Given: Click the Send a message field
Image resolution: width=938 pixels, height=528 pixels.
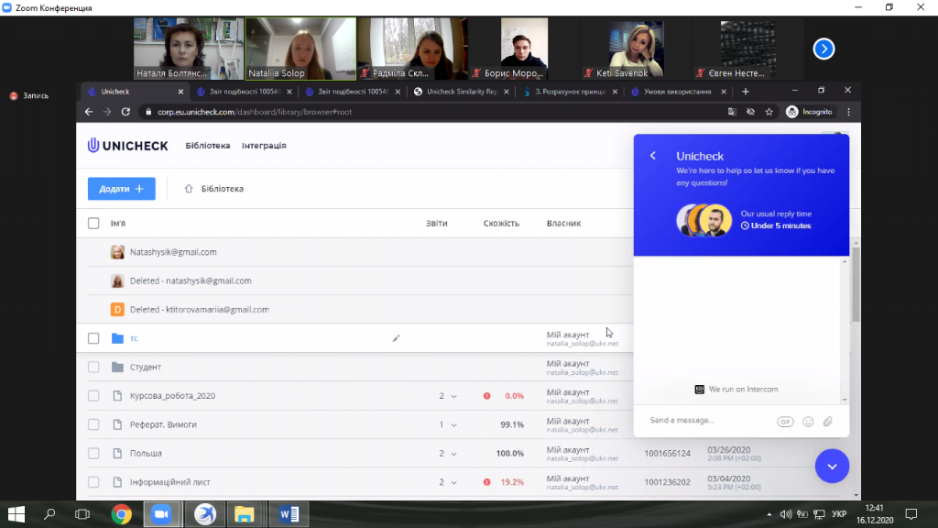Looking at the screenshot, I should (705, 421).
